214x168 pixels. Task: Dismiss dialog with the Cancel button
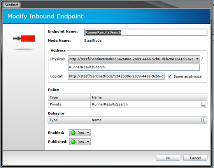pyautogui.click(x=195, y=158)
